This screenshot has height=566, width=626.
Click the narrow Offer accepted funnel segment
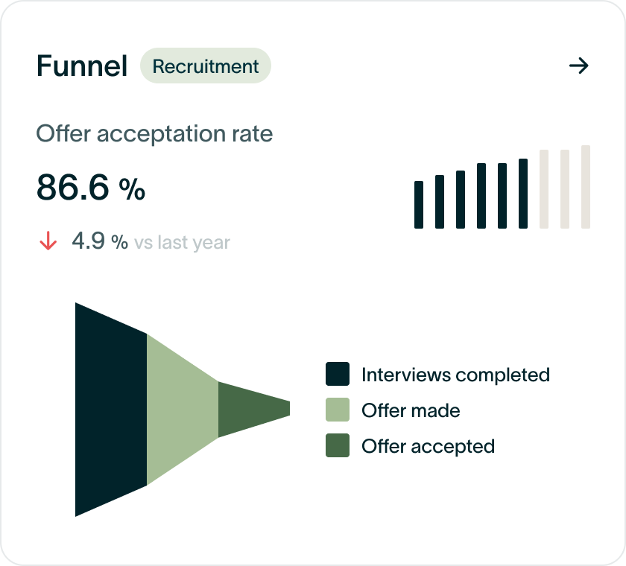point(254,410)
